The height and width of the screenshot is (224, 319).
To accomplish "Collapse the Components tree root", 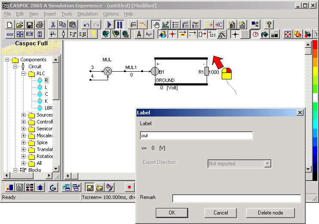I will click(7, 60).
